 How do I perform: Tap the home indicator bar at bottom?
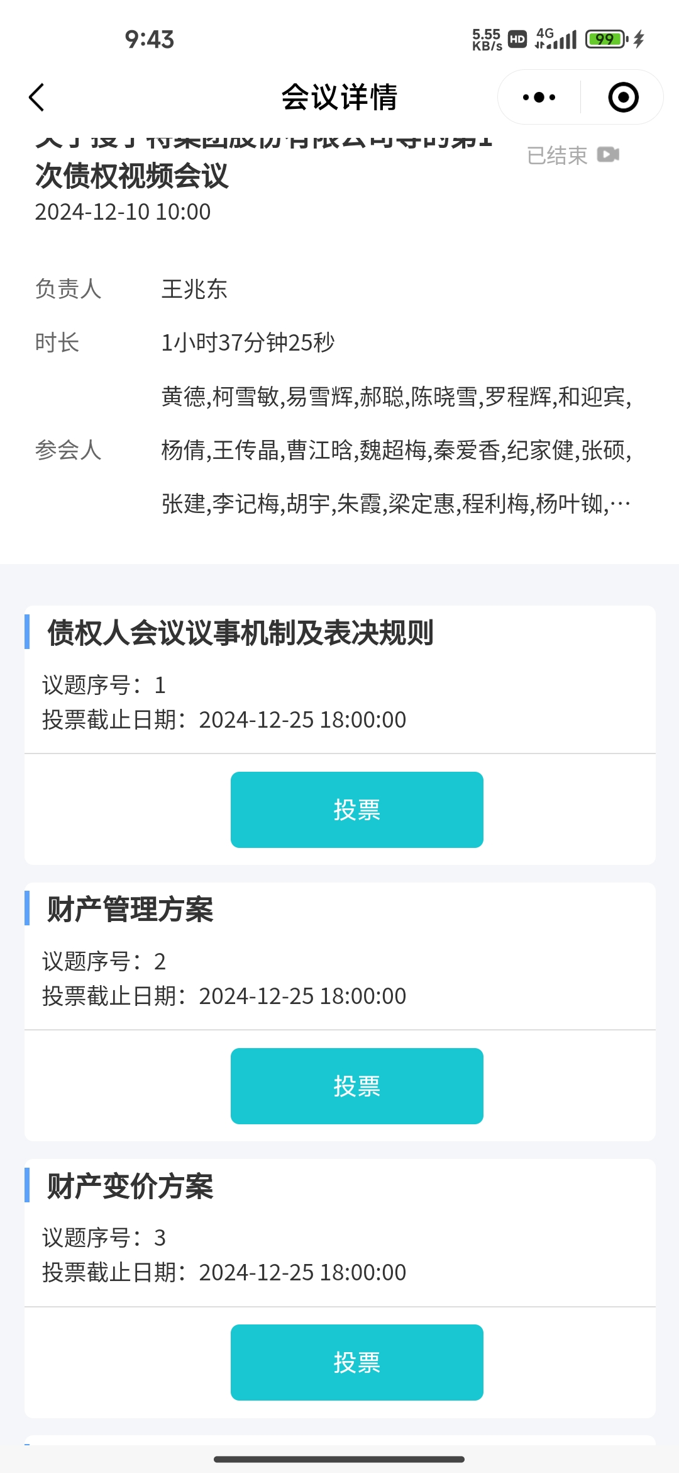(339, 1459)
